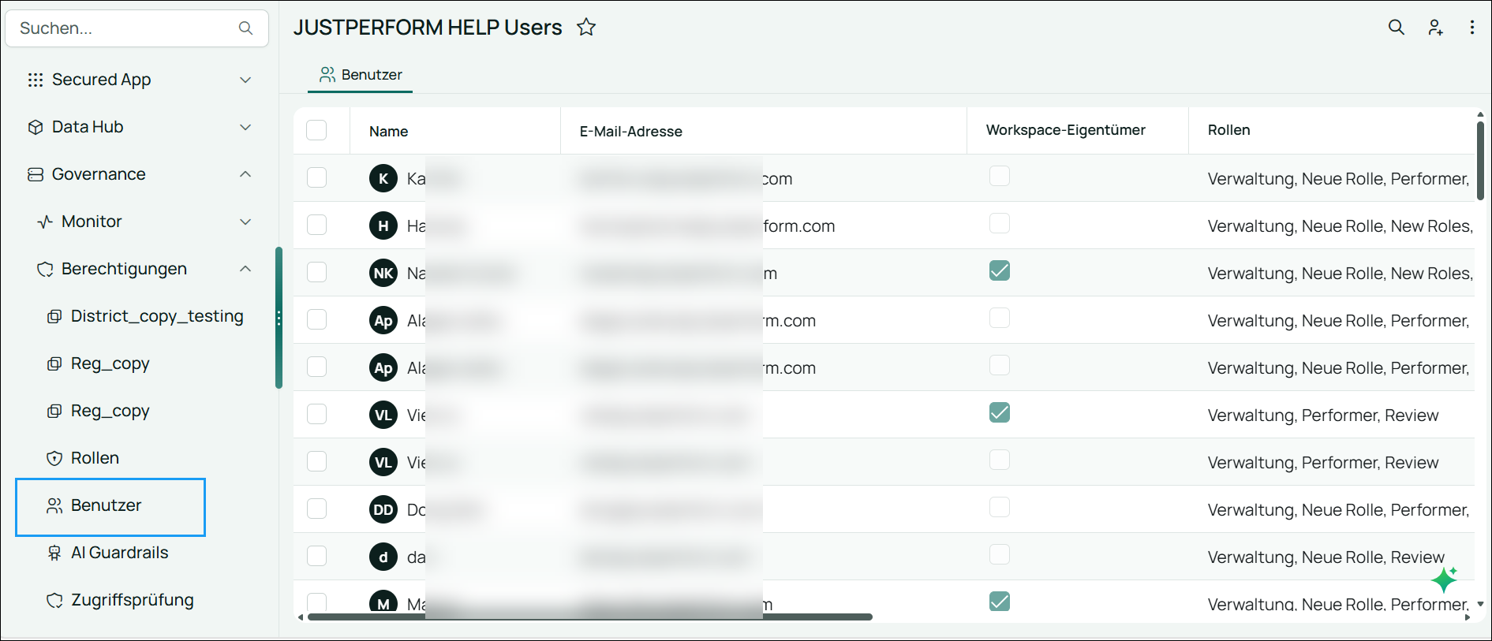Click the K avatar in the first row
This screenshot has height=641, width=1492.
[x=383, y=178]
